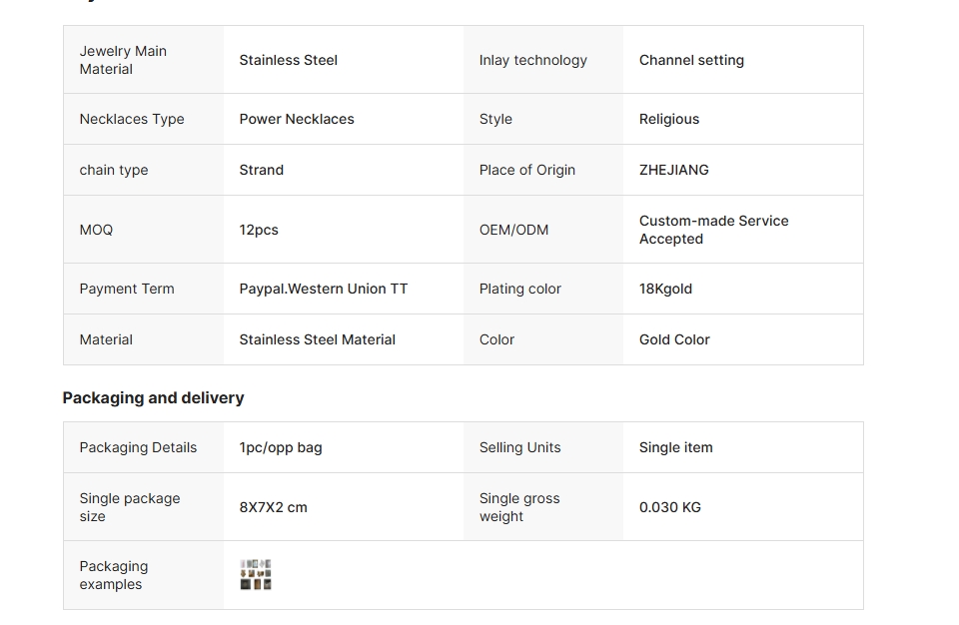Click the '8X7X2 cm' package size value

(274, 507)
